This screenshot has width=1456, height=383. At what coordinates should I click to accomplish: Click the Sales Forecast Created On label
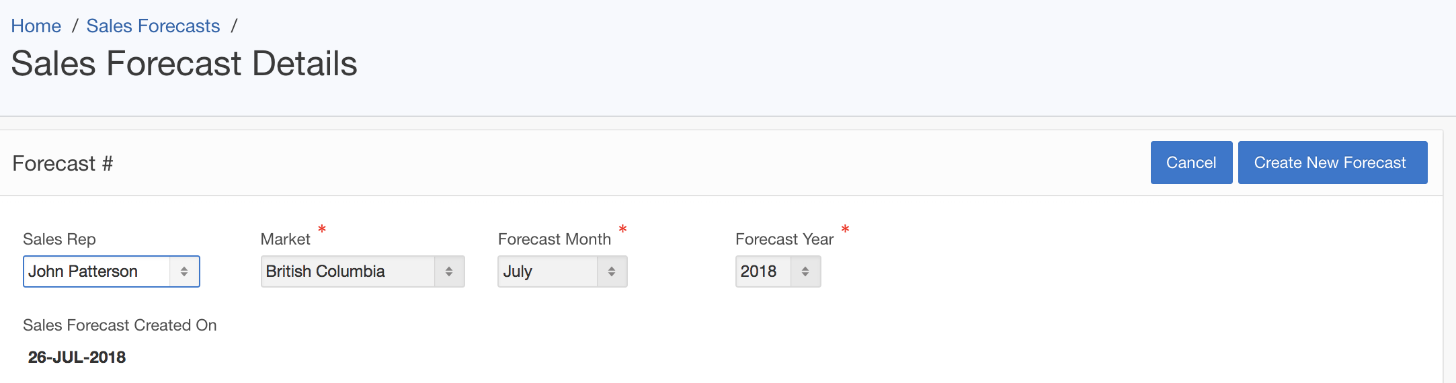(120, 325)
